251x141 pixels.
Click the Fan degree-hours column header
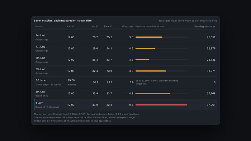click(x=205, y=26)
